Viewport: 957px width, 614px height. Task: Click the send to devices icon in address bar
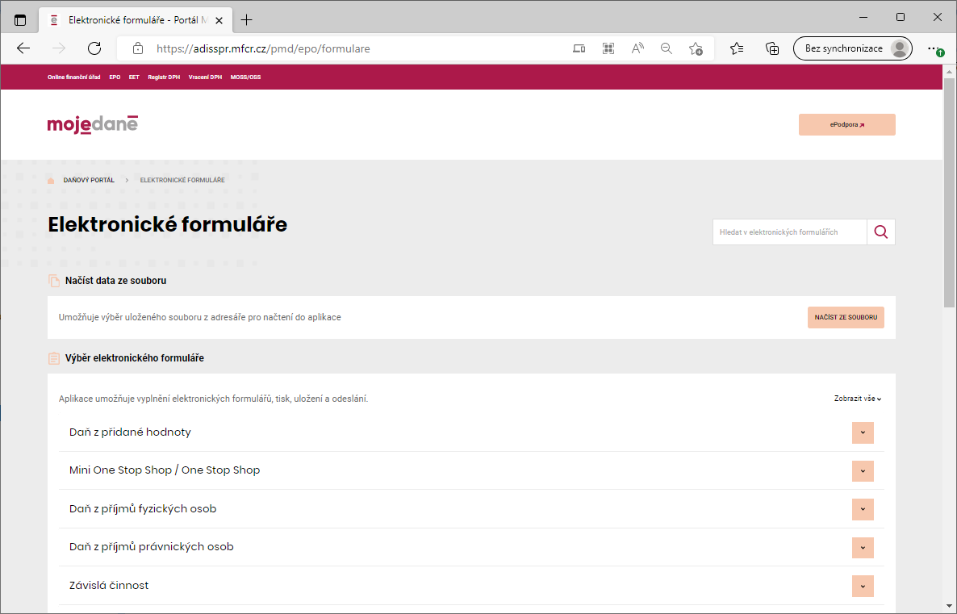[x=579, y=48]
